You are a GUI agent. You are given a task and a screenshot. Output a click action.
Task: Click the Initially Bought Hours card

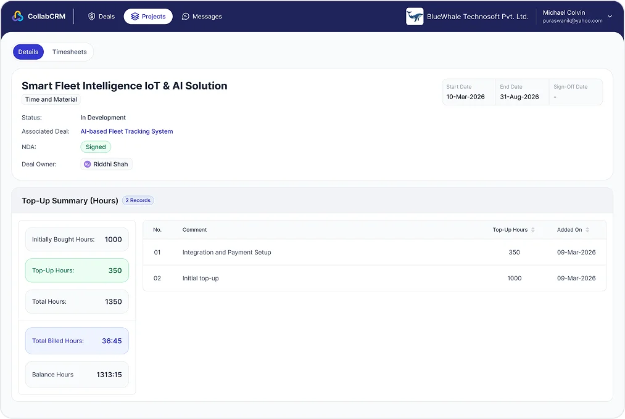77,240
